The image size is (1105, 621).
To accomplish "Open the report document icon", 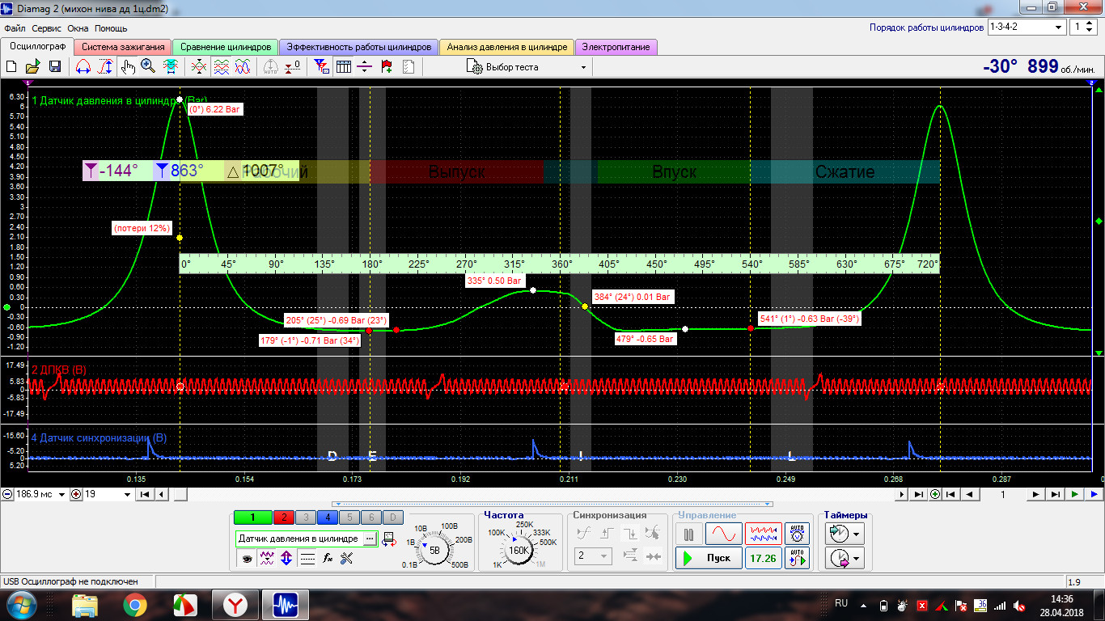I will coord(408,67).
